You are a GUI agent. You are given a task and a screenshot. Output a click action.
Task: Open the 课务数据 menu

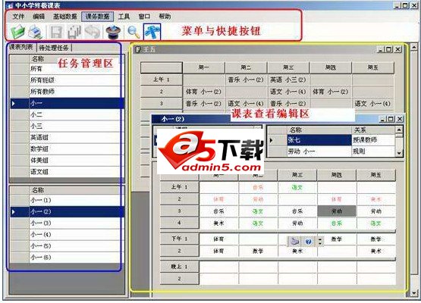(x=97, y=17)
